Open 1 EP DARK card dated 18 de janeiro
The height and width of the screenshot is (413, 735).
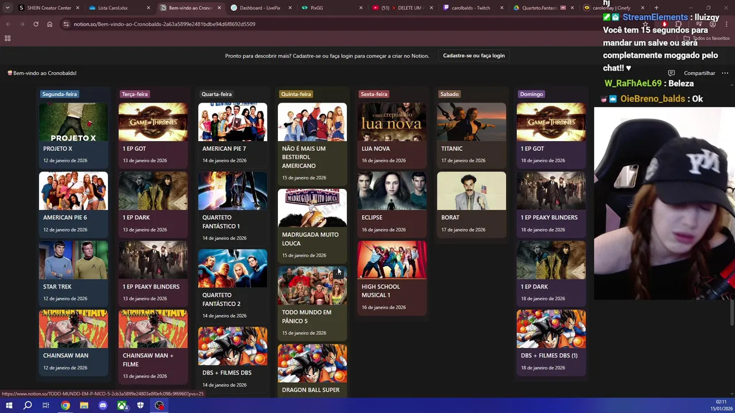(551, 273)
